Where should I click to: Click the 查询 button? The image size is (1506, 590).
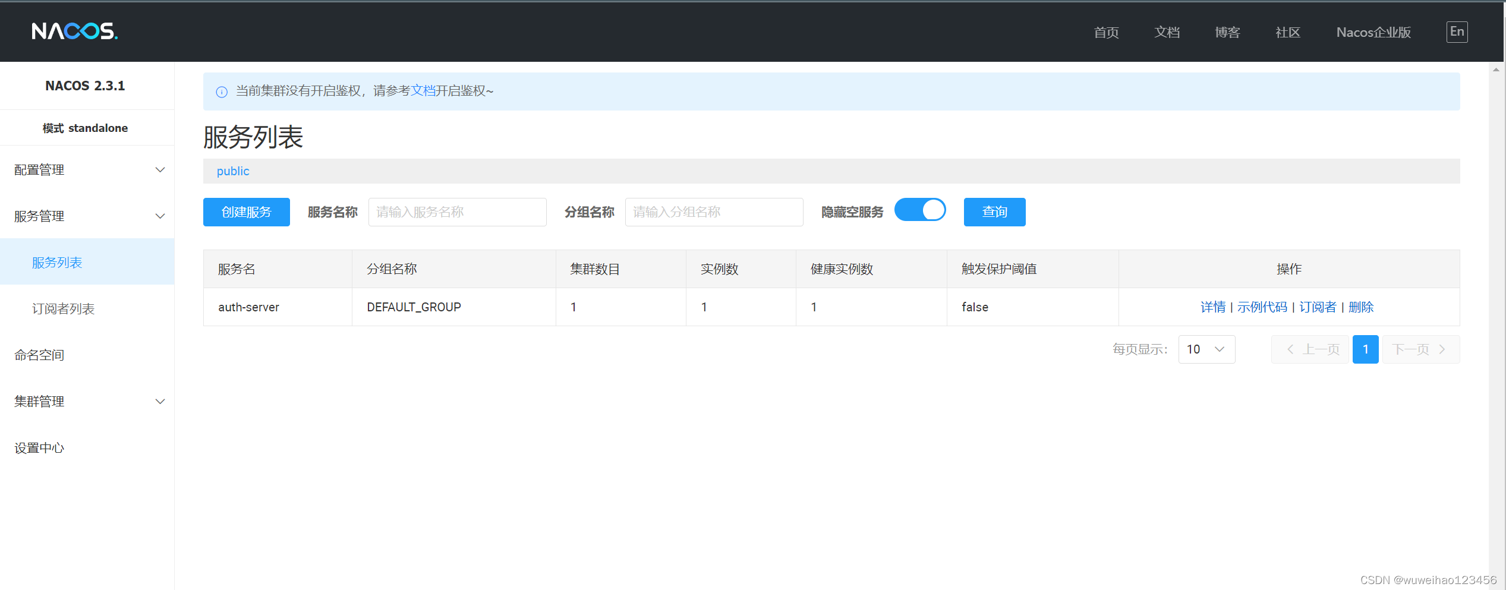[x=995, y=212]
